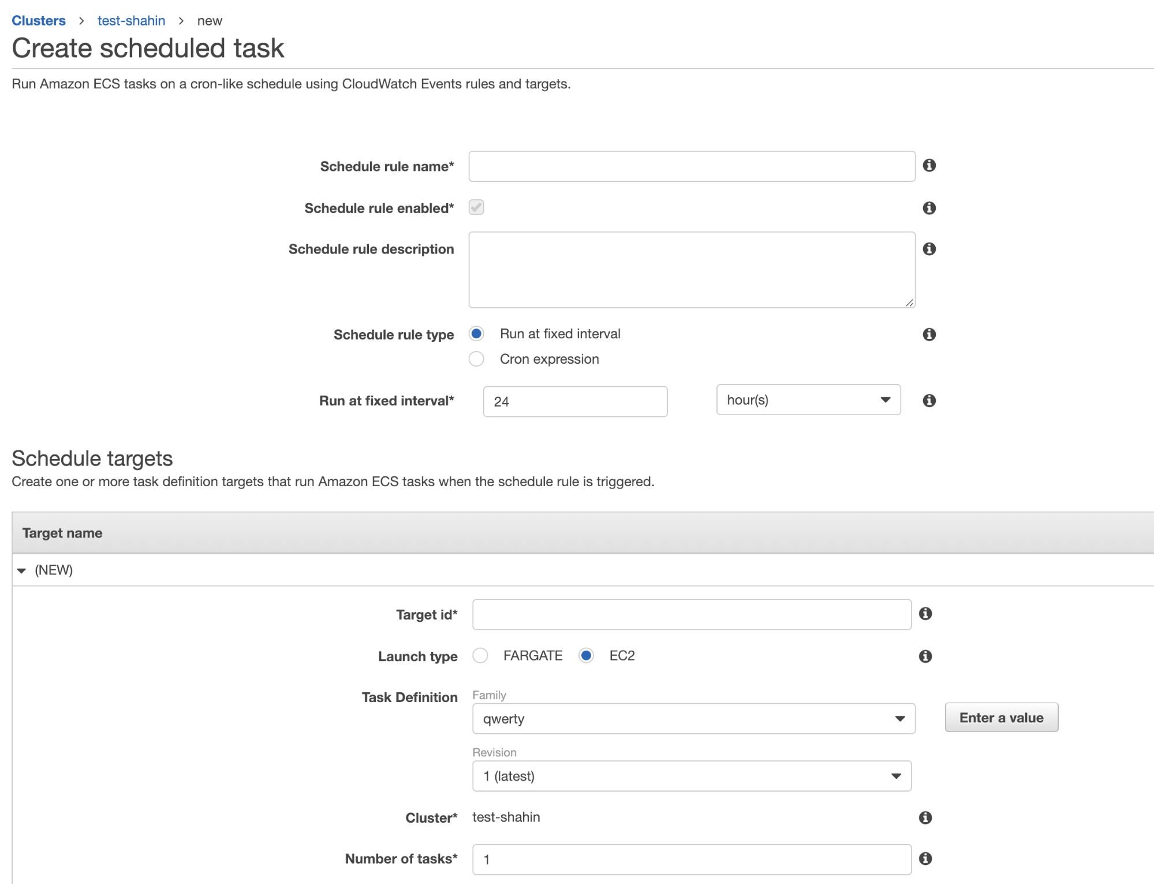Go to Clusters breadcrumb link
The width and height of the screenshot is (1154, 884).
pyautogui.click(x=39, y=21)
